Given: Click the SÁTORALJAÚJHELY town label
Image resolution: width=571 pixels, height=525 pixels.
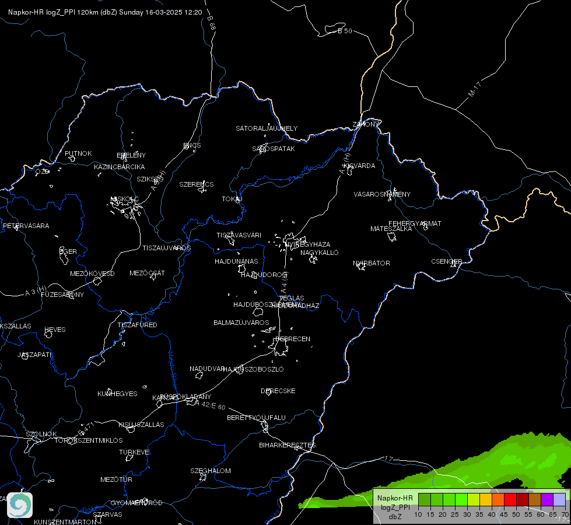Looking at the screenshot, I should coord(267,128).
